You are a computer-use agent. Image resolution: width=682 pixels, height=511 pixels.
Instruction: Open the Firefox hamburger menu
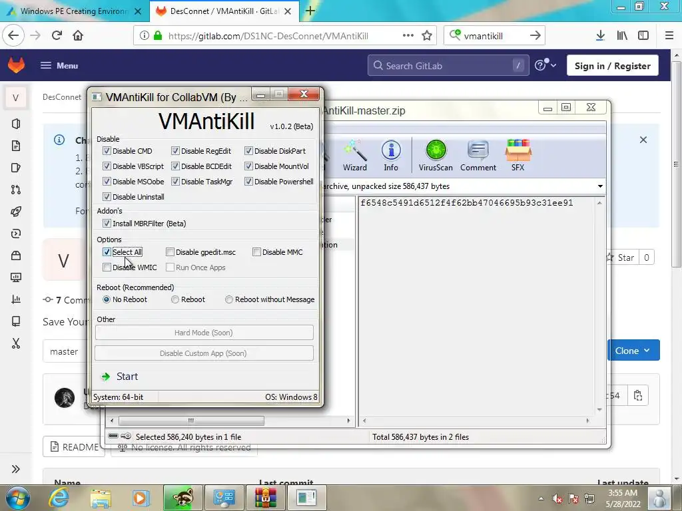pos(669,36)
